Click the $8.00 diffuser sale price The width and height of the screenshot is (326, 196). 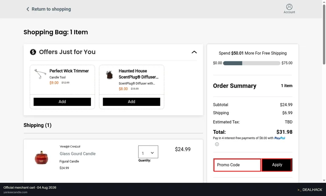pos(123,89)
